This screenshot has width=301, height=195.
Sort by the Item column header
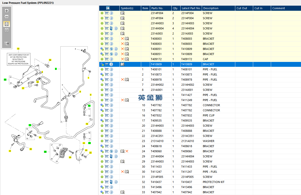click(x=145, y=8)
